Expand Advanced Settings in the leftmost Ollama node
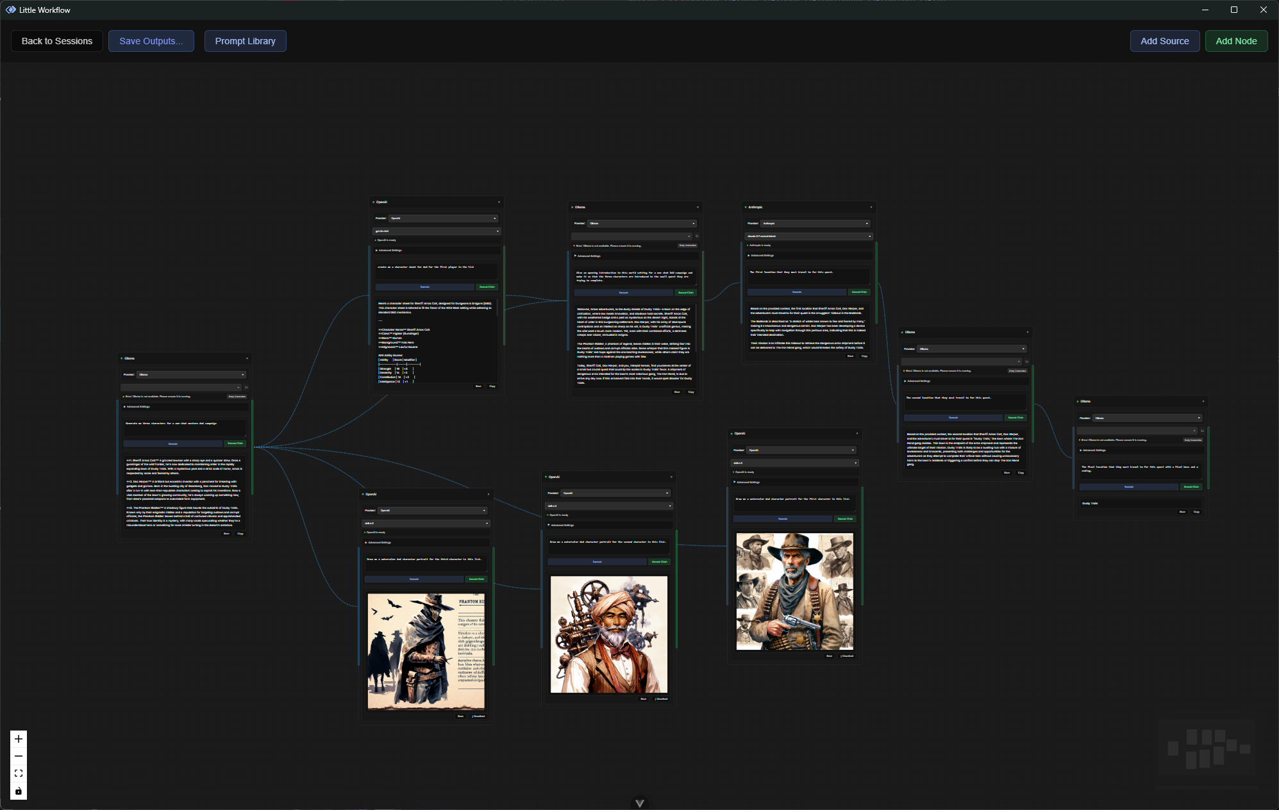 coord(138,406)
